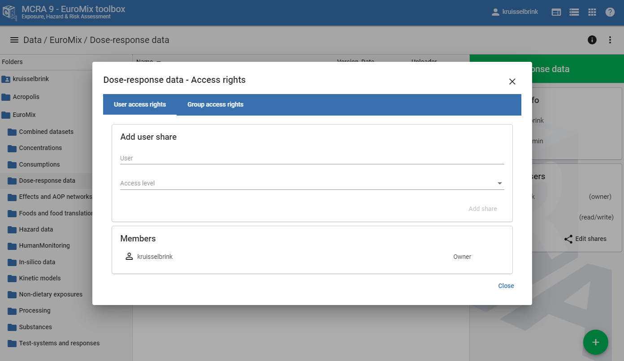Open the Acropolis folder
Screen dimensions: 624x361
[26, 97]
